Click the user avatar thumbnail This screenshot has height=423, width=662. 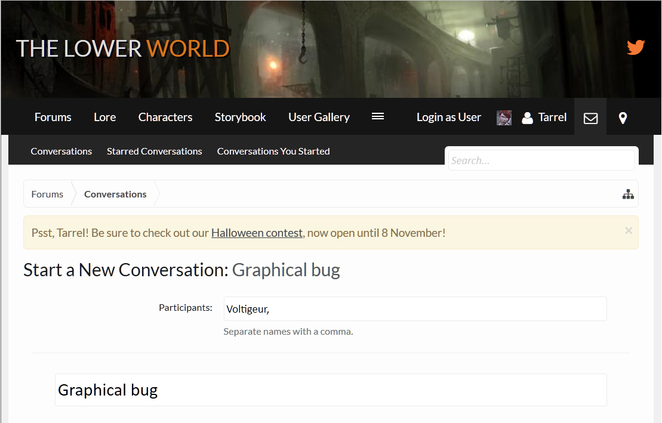pyautogui.click(x=504, y=118)
